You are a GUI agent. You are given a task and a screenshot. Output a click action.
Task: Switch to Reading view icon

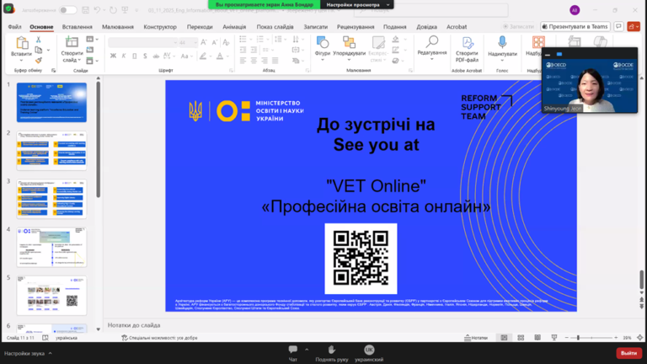coord(537,338)
